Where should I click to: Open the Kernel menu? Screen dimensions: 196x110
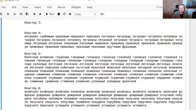coord(61,7)
